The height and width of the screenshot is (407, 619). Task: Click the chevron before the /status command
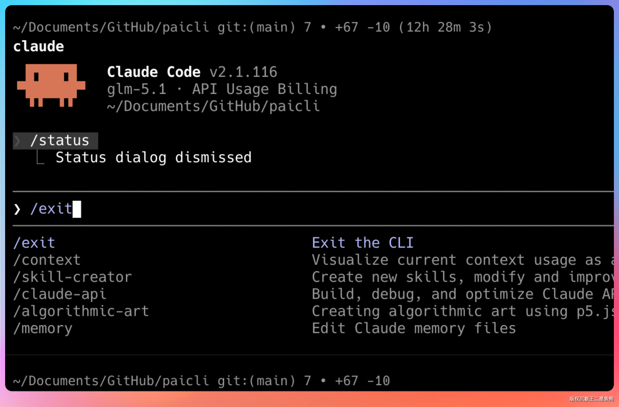(x=18, y=140)
